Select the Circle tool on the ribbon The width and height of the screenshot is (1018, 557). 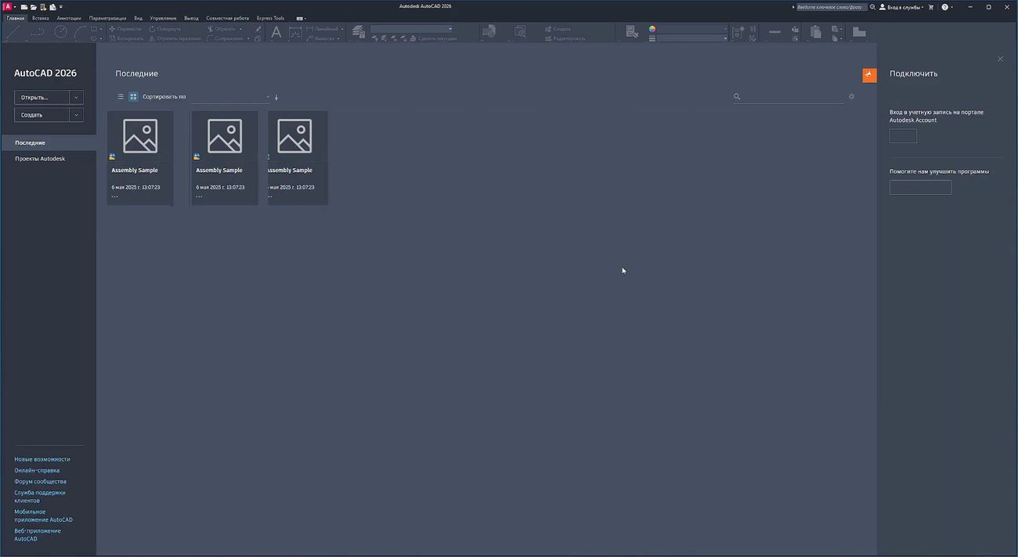click(x=60, y=31)
